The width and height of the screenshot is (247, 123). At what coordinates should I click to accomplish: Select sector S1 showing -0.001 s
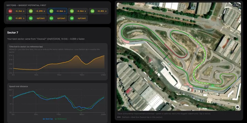click(16, 18)
